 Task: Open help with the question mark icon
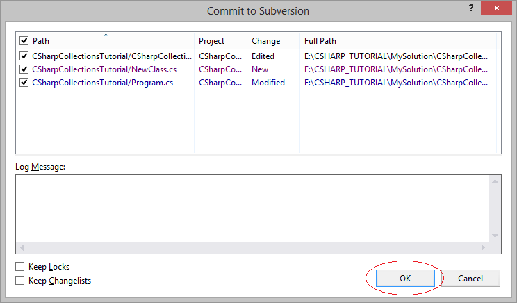tap(471, 8)
